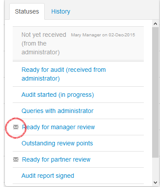160x187 pixels.
Task: Pick the Ready for manager review status
Action: [x=58, y=127]
